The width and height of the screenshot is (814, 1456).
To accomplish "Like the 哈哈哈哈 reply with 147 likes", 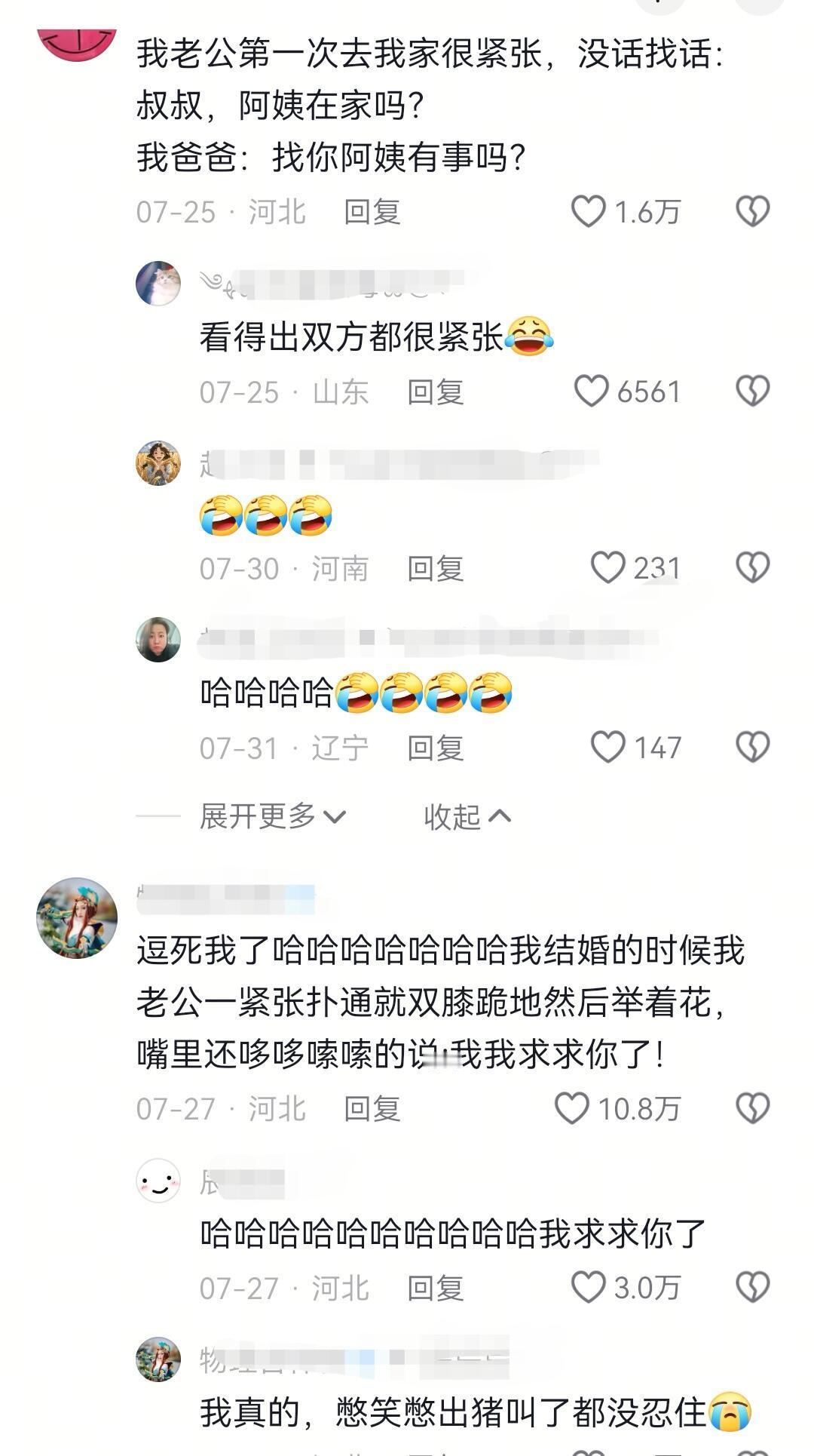I will [x=607, y=747].
